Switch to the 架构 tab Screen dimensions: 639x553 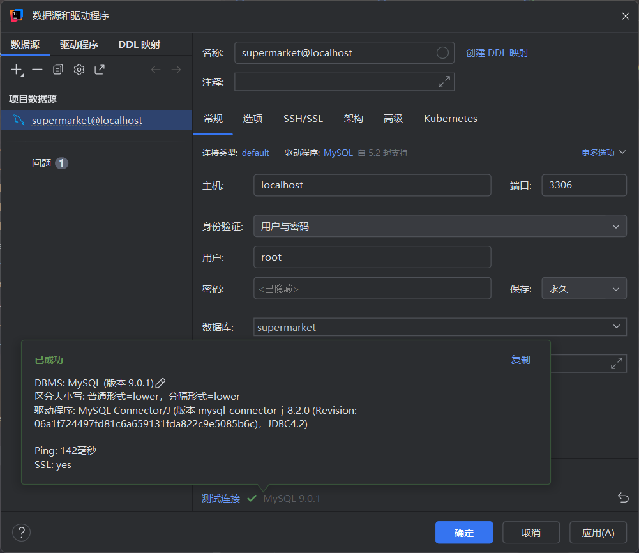click(x=353, y=119)
